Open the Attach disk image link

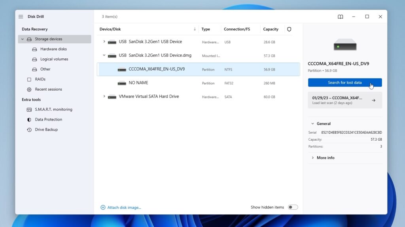121,207
